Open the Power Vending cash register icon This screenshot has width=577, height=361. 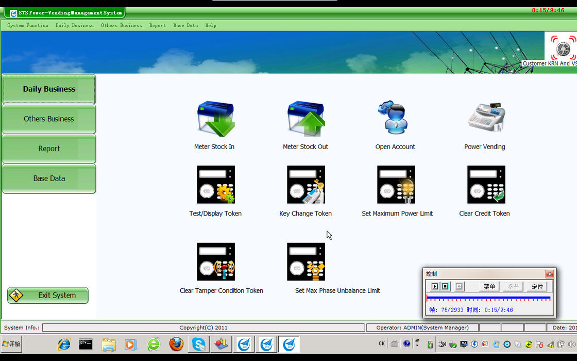click(485, 118)
